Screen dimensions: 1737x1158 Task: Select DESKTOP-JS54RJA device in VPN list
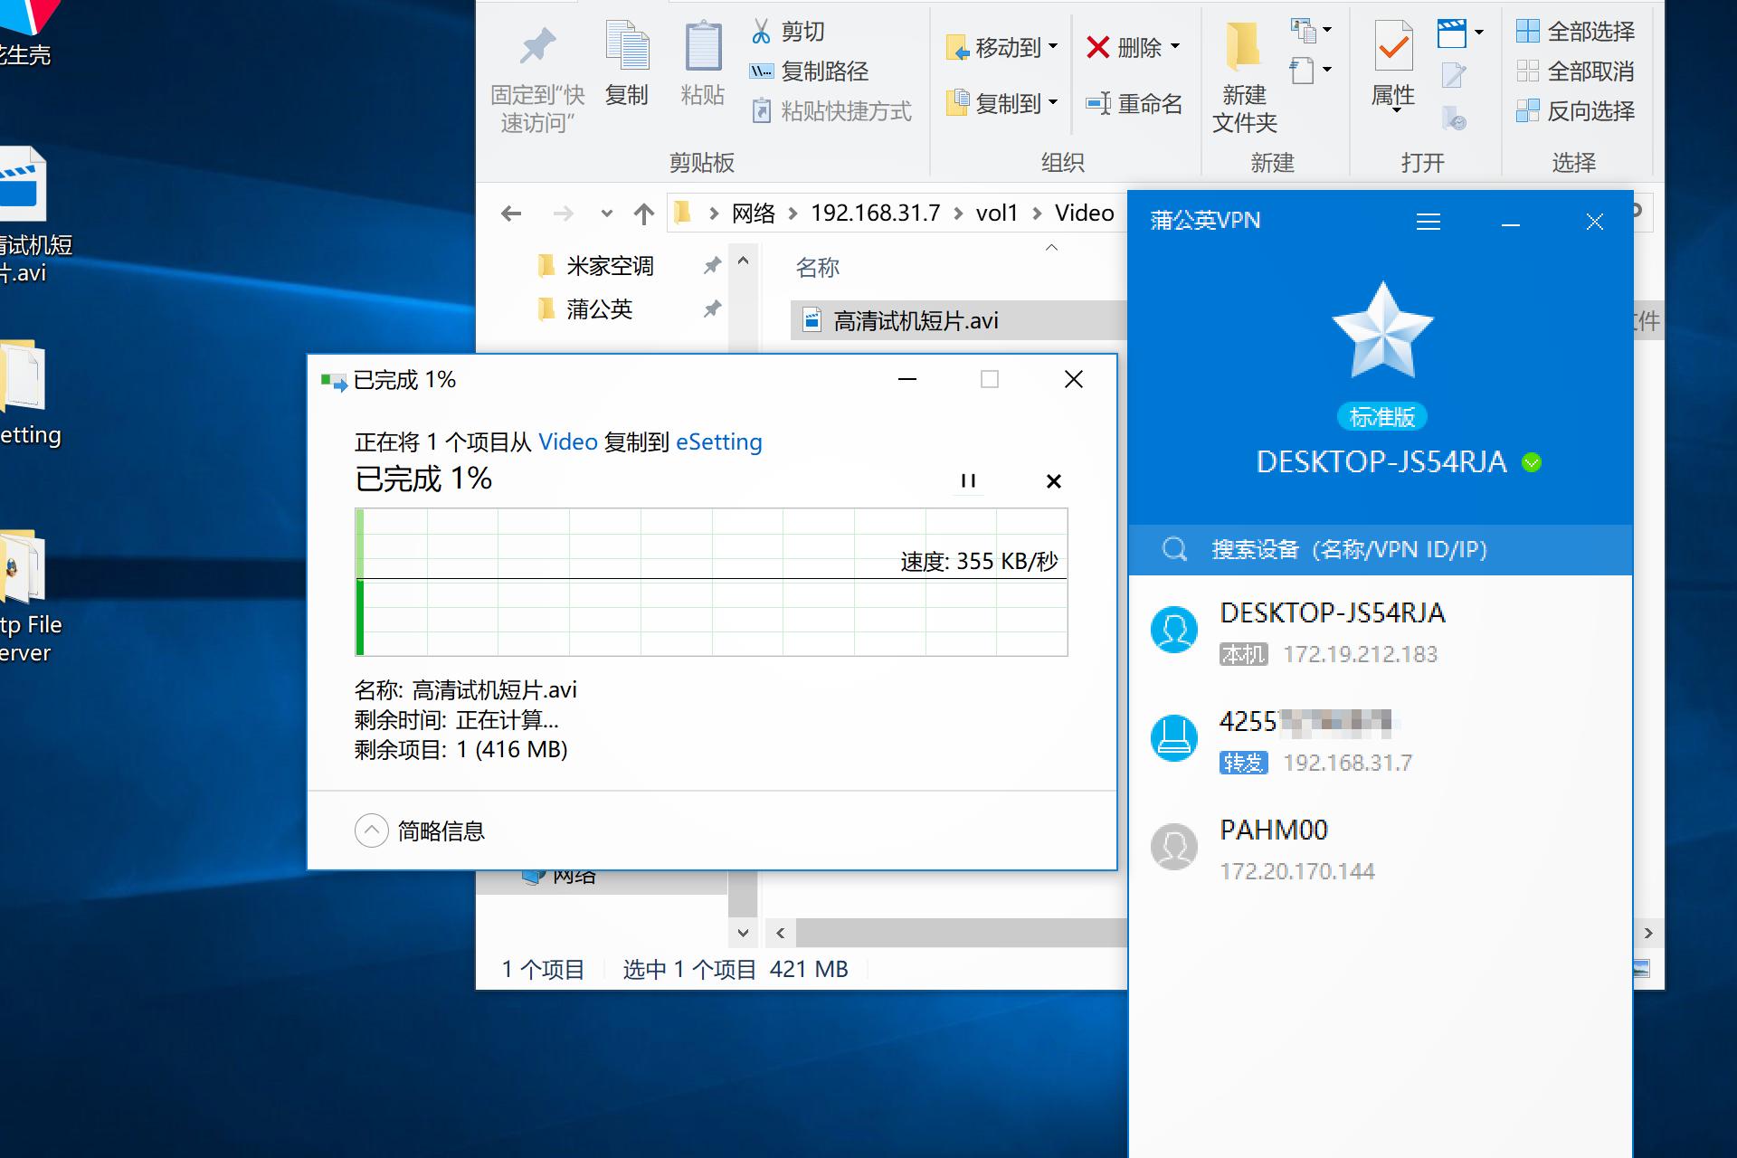pyautogui.click(x=1381, y=631)
